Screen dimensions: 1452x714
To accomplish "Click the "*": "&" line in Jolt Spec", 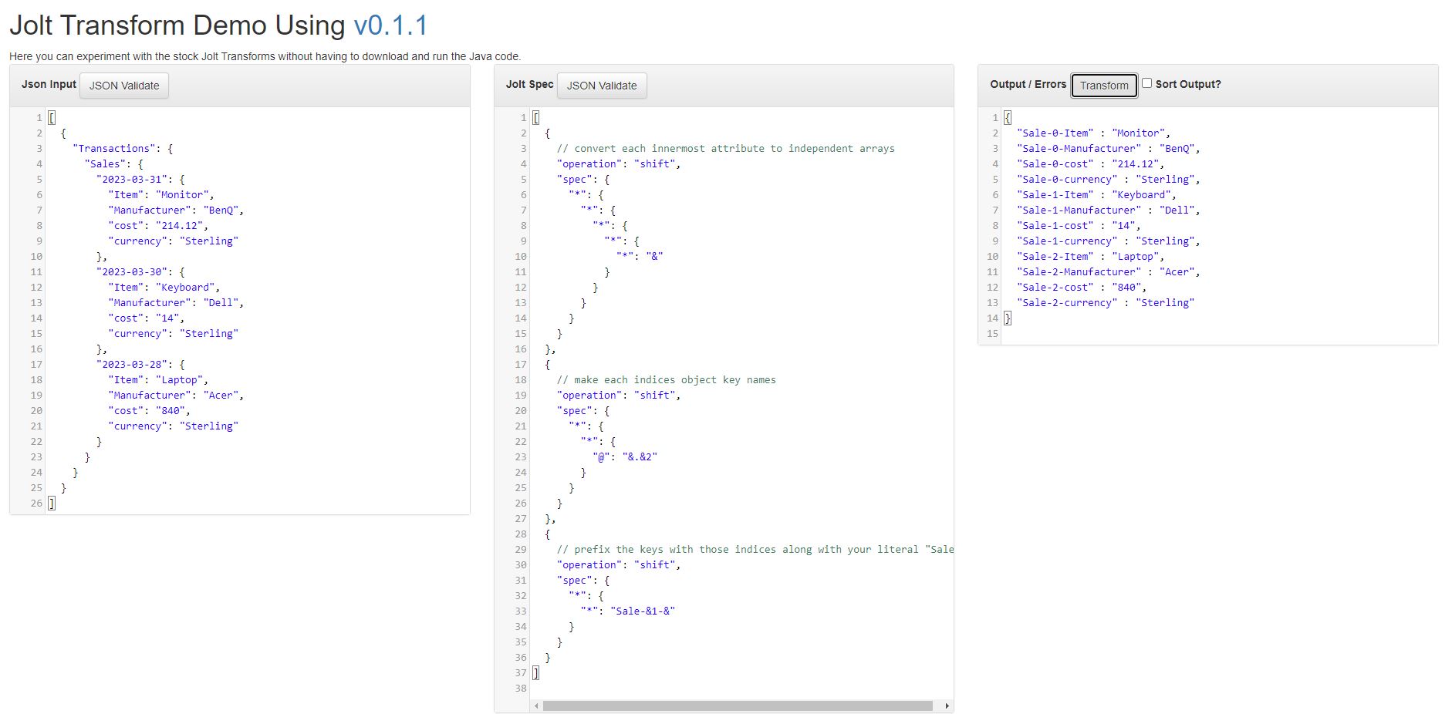I will [640, 256].
